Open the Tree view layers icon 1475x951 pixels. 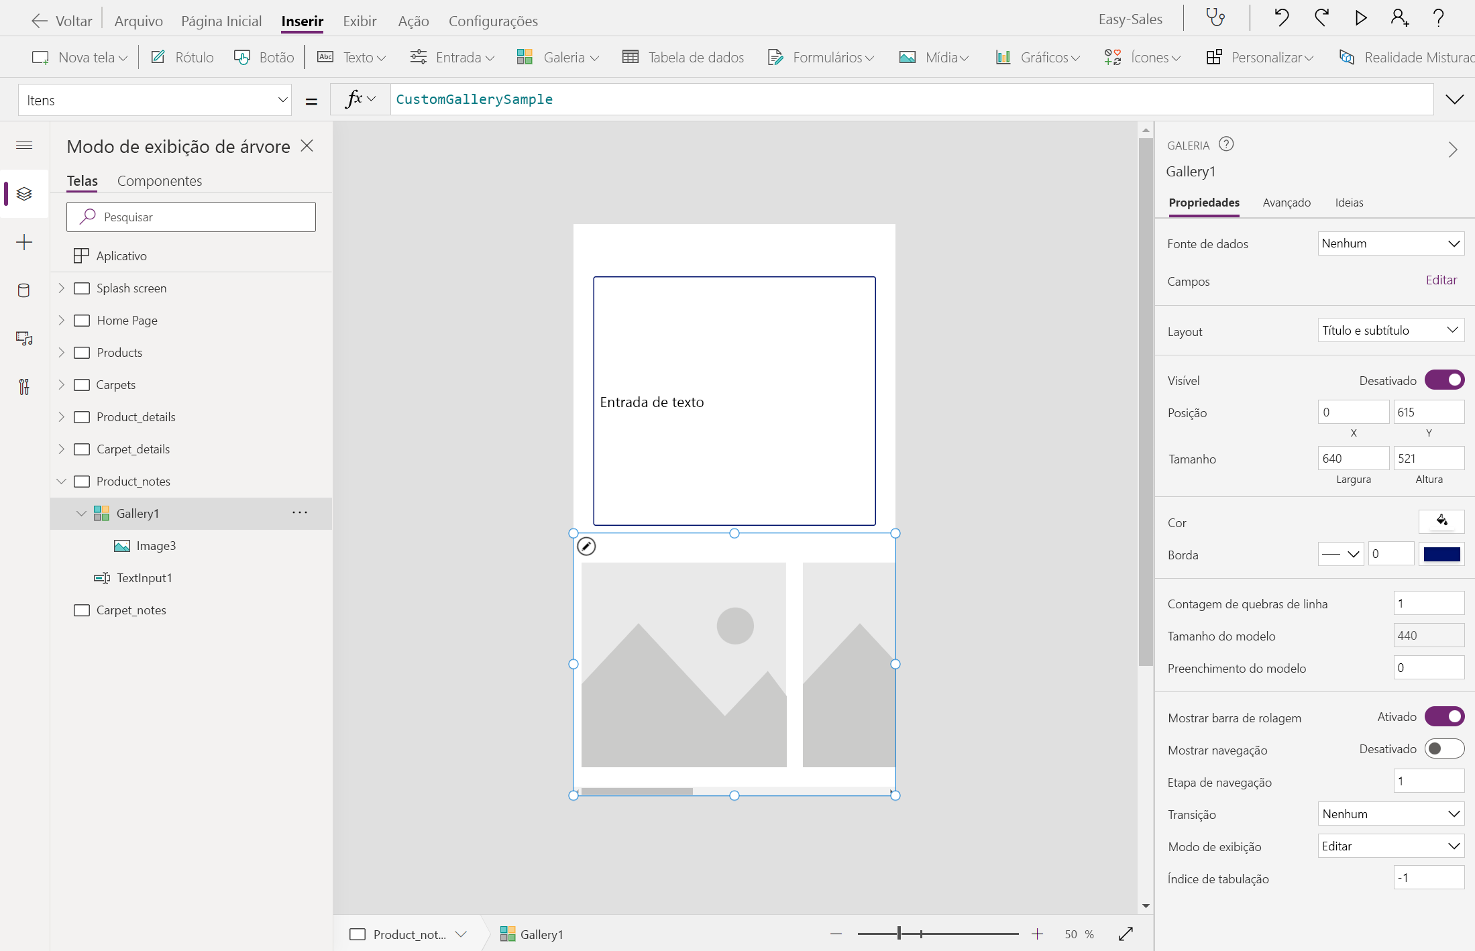click(24, 194)
